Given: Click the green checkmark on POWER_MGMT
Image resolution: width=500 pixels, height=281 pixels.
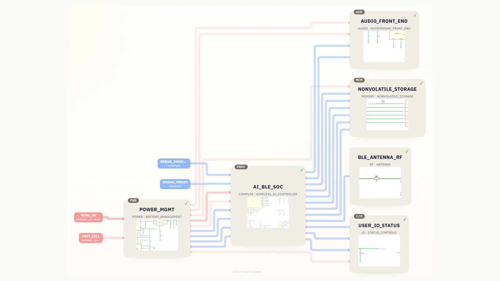Looking at the screenshot, I should click(x=186, y=204).
